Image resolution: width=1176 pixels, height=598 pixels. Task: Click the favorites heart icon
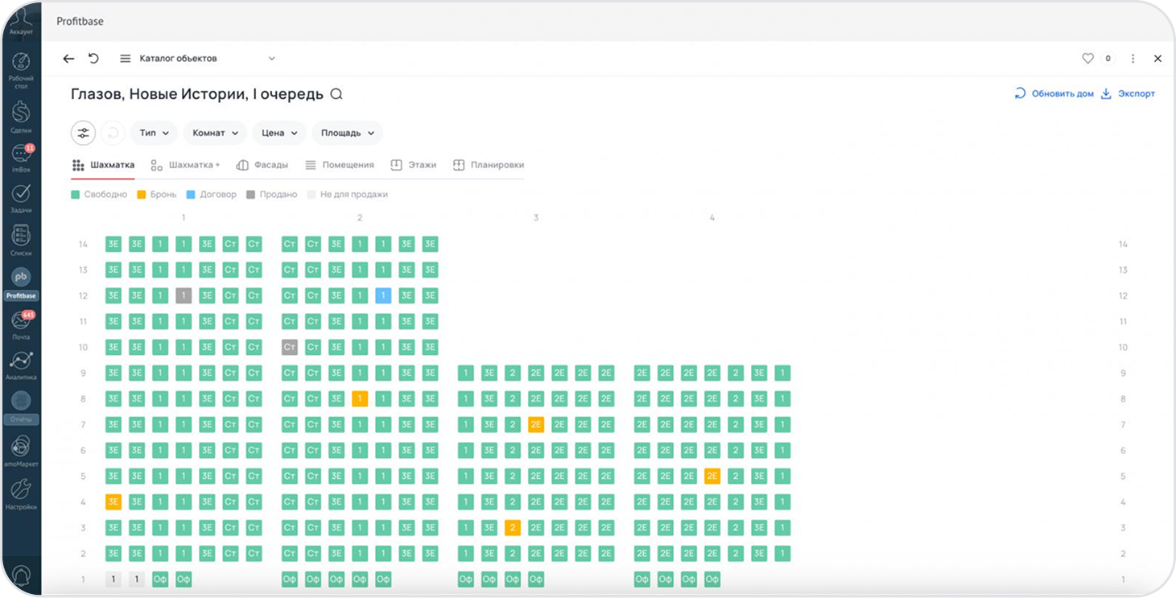click(x=1087, y=59)
